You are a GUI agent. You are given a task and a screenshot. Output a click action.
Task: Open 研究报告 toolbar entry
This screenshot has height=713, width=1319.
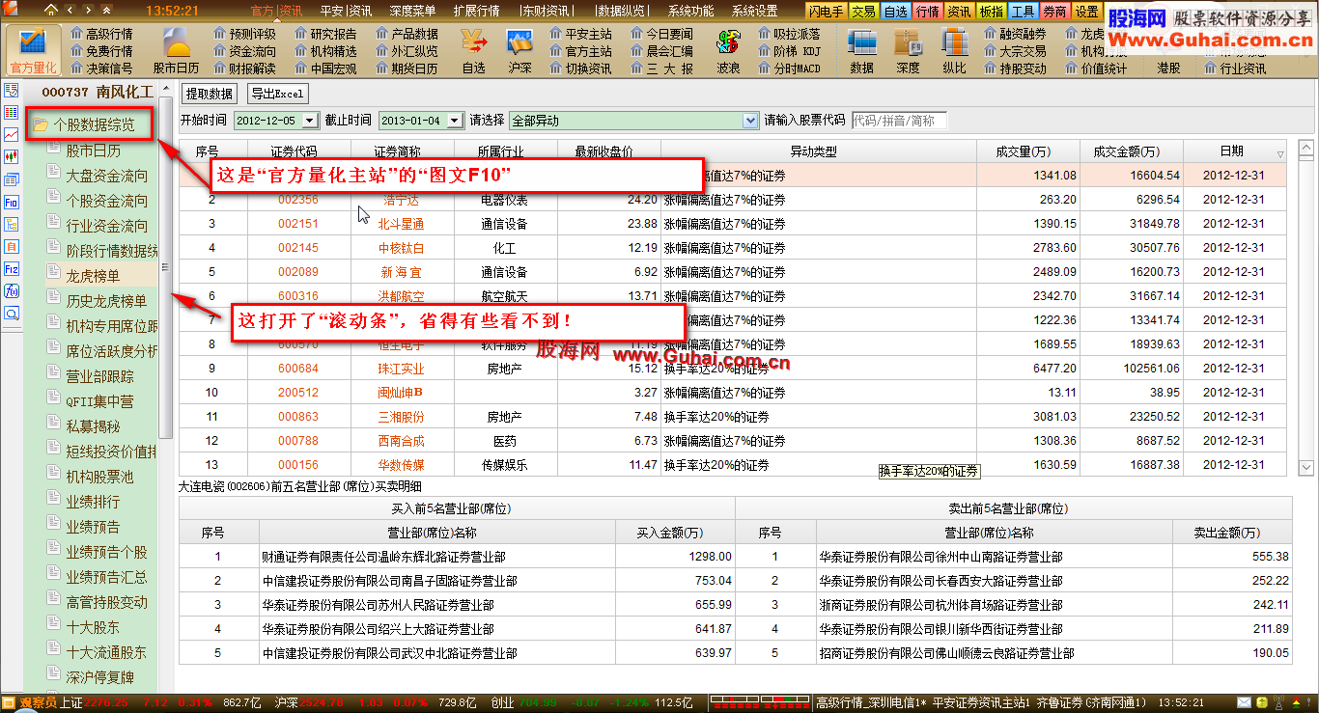pos(324,34)
